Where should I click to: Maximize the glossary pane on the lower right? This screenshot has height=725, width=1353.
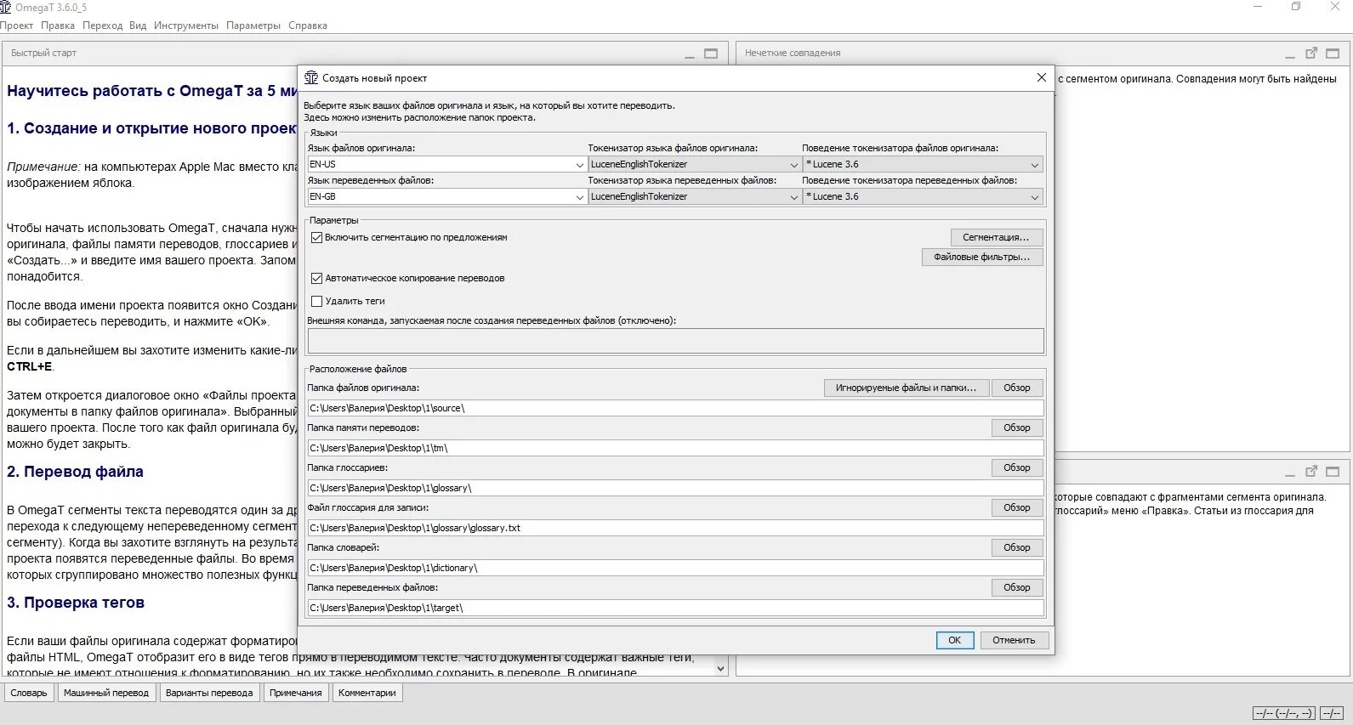pyautogui.click(x=1333, y=472)
